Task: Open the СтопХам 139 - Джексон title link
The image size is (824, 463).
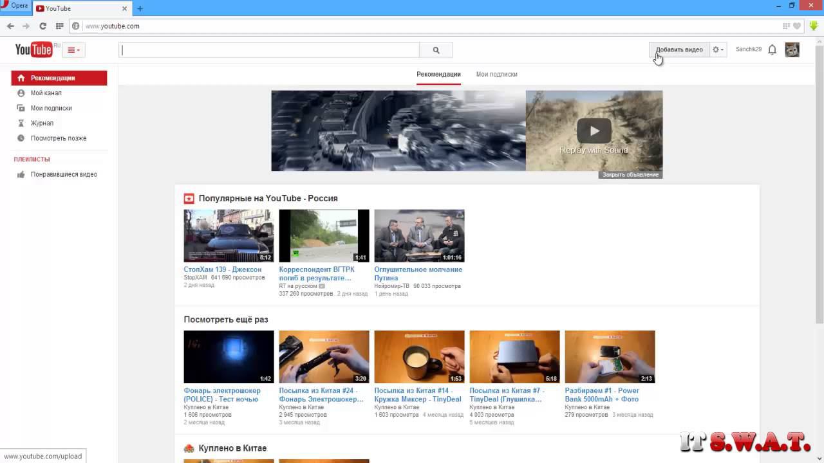Action: [x=223, y=269]
